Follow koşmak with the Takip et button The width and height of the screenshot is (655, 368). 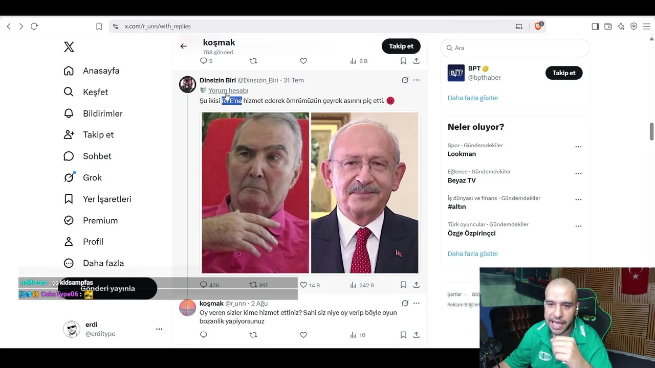[x=401, y=46]
